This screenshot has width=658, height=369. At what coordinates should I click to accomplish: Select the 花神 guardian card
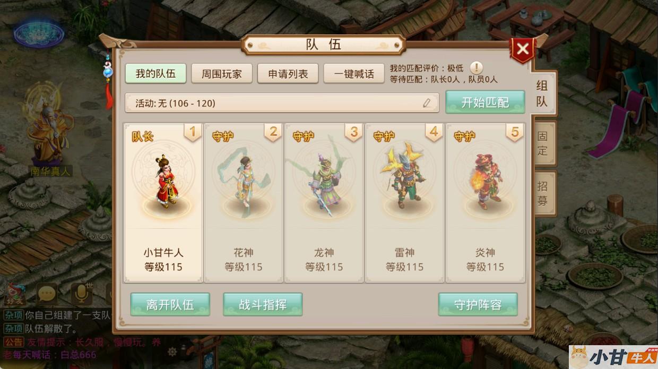[243, 203]
